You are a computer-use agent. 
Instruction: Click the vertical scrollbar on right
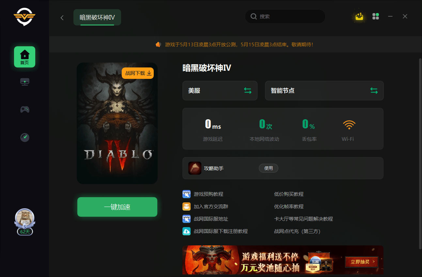420,154
